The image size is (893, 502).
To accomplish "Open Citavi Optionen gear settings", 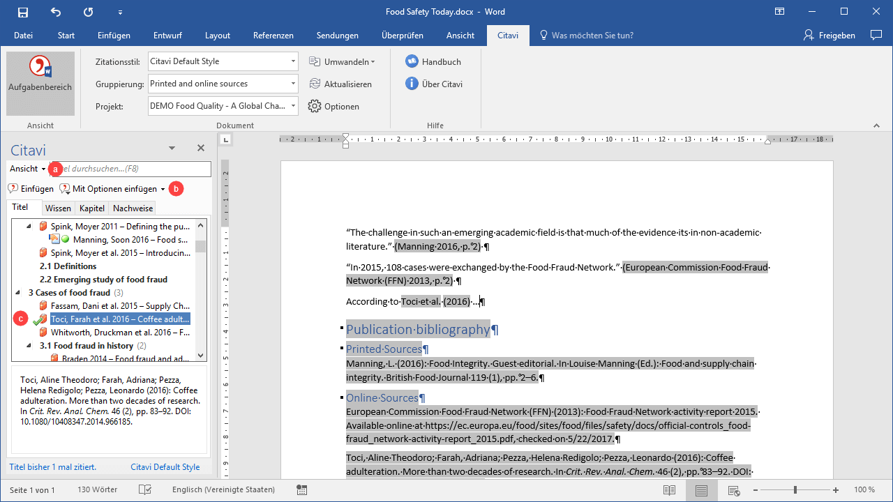I will [x=333, y=107].
